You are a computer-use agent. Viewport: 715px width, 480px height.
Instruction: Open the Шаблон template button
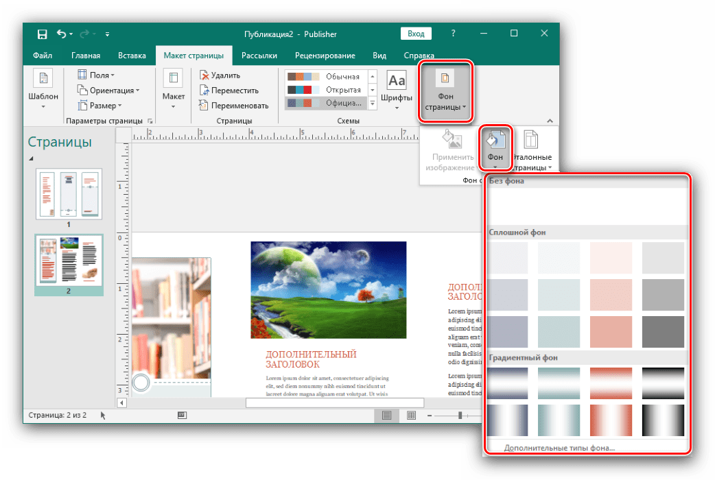coord(43,89)
